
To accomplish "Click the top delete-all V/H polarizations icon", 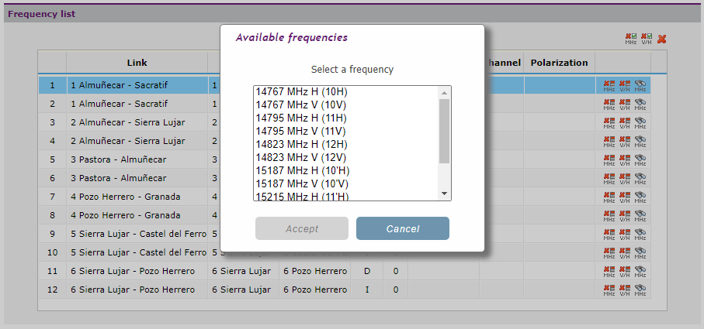I will tap(647, 39).
